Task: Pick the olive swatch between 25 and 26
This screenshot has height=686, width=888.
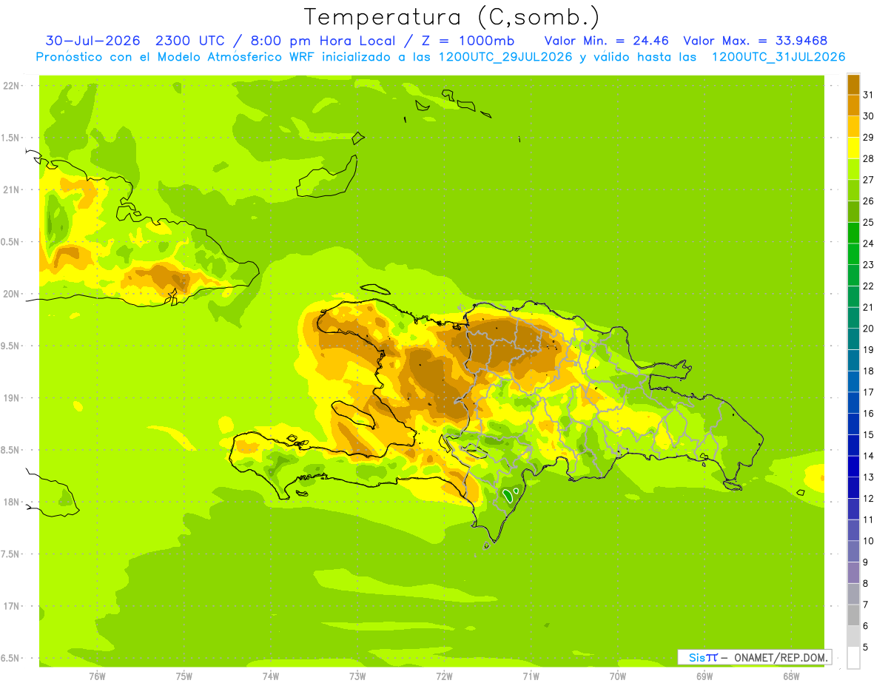Action: point(853,212)
